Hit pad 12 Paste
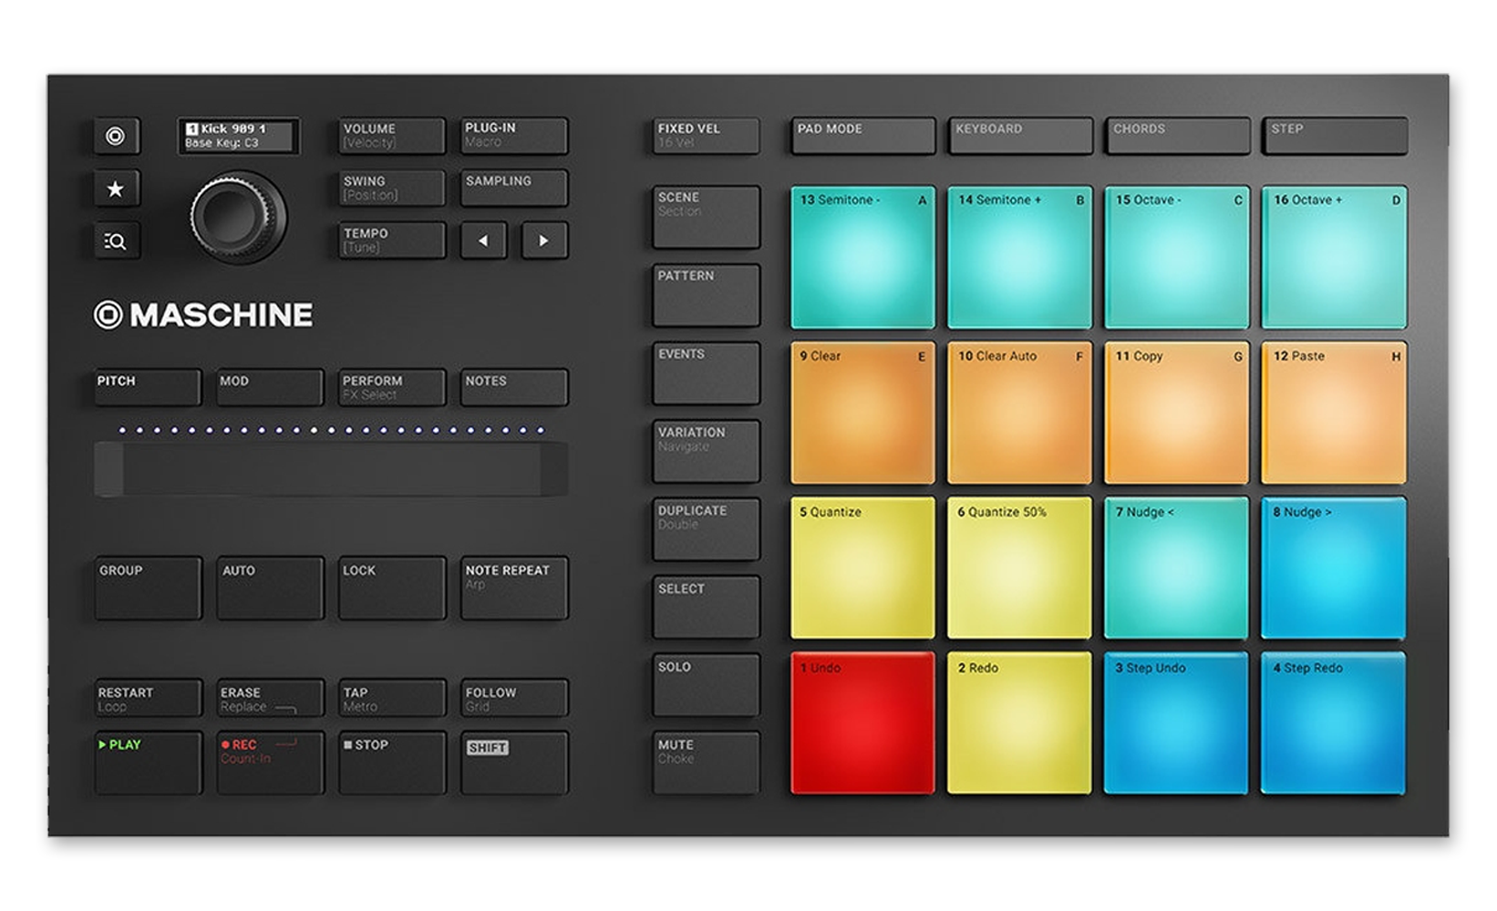The width and height of the screenshot is (1497, 911). pyautogui.click(x=1335, y=413)
